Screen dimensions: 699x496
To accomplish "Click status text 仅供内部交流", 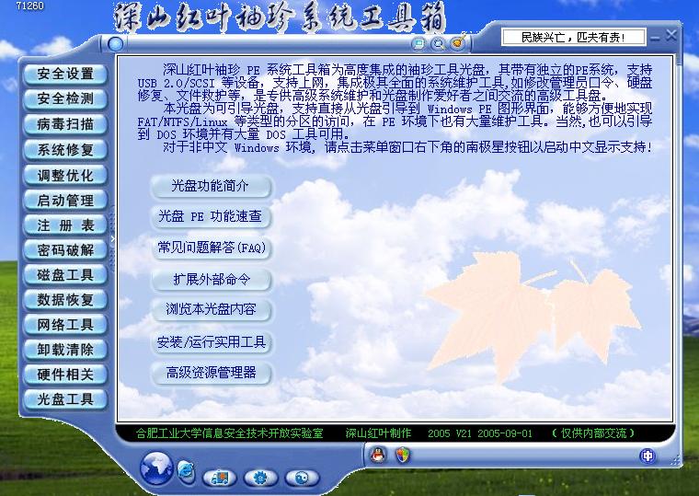I will pos(593,433).
